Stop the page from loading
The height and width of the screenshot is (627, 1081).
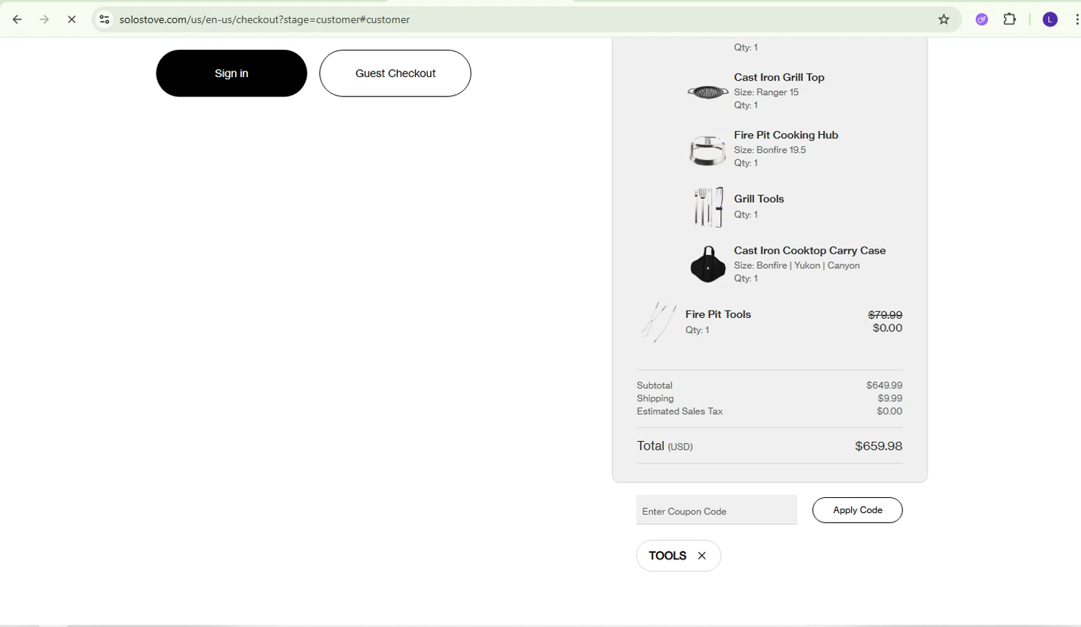click(71, 19)
